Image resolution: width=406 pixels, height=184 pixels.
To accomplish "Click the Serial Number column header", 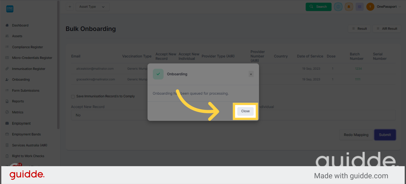I will coord(380,56).
